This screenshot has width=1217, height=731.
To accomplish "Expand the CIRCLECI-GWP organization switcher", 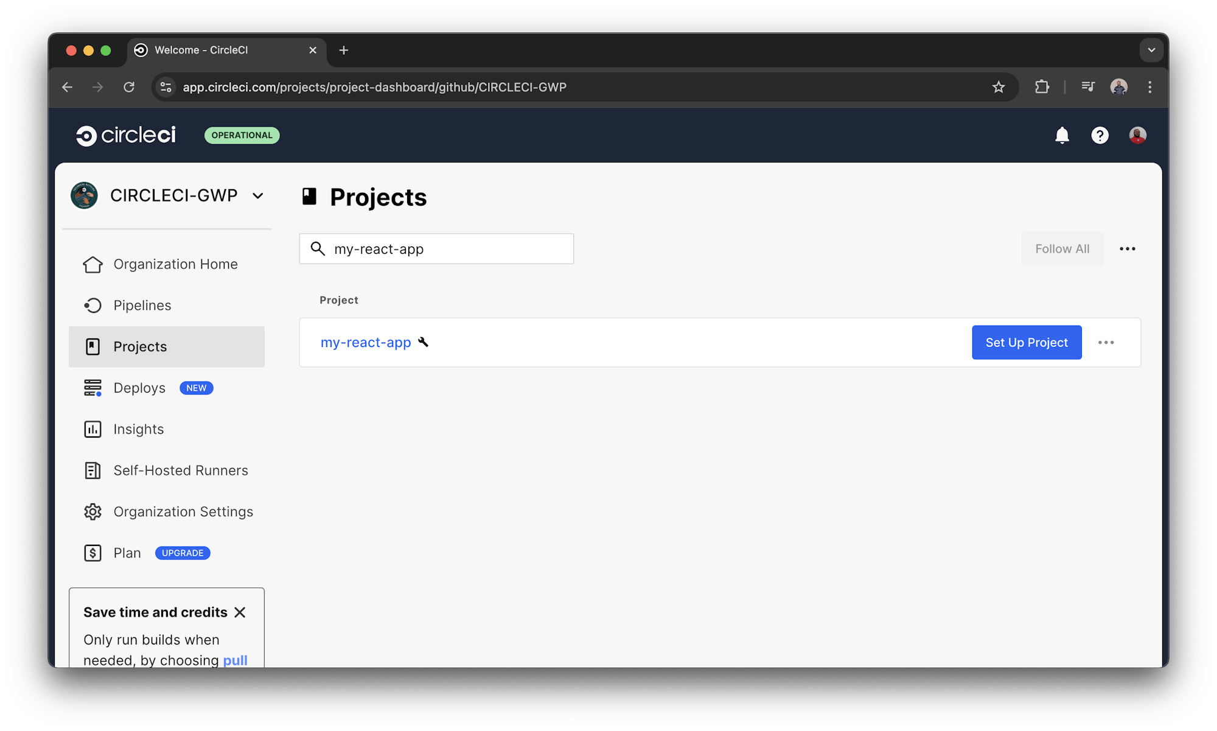I will click(x=258, y=195).
